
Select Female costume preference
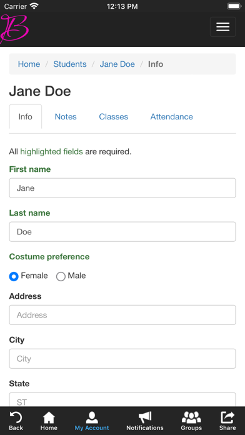pyautogui.click(x=14, y=276)
